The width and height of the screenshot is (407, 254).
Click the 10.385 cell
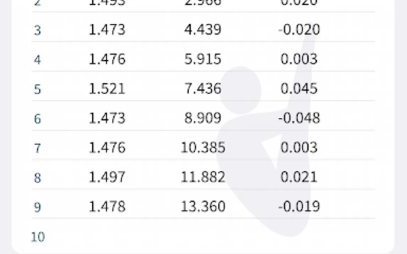[x=202, y=148]
